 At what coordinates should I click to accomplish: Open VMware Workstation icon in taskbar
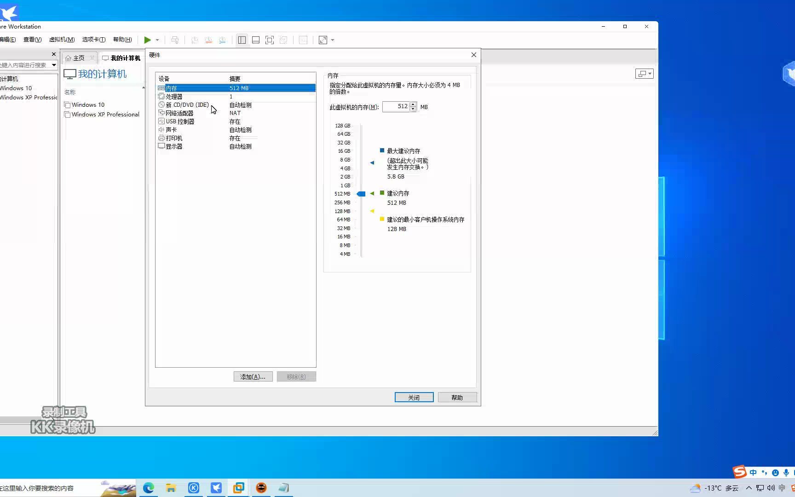coord(239,488)
